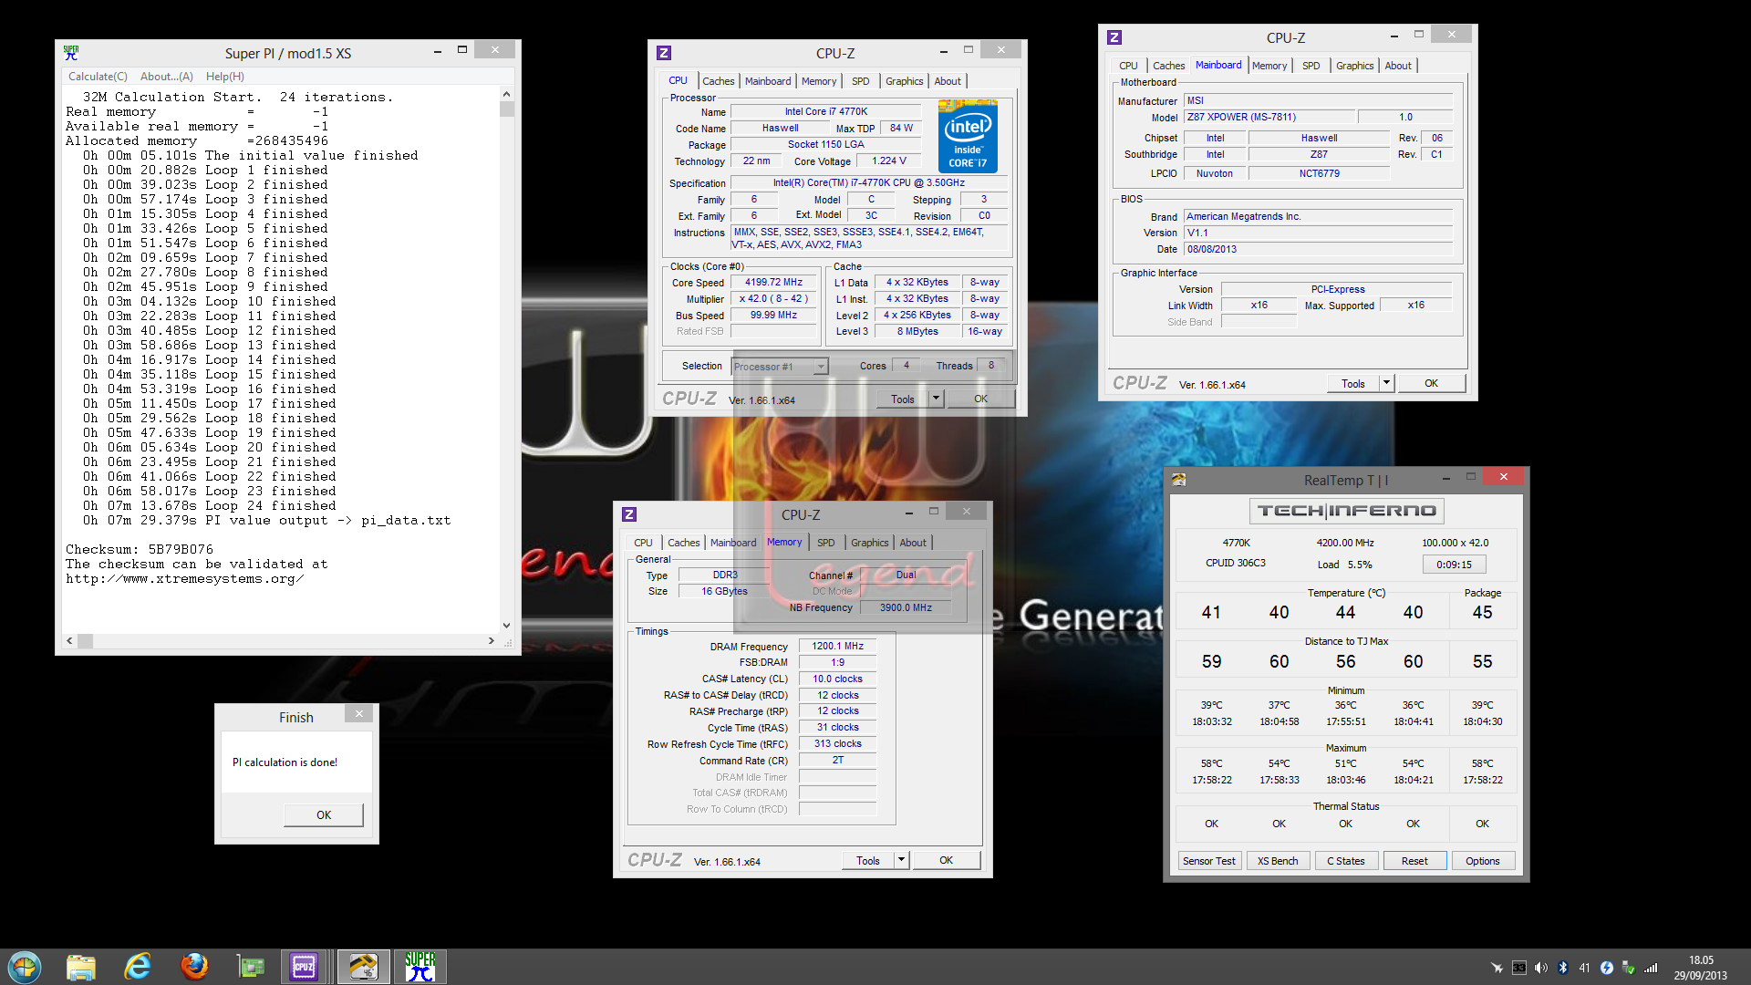Click OK in Mainboard CPU-Z window
The image size is (1751, 985).
pos(1431,383)
